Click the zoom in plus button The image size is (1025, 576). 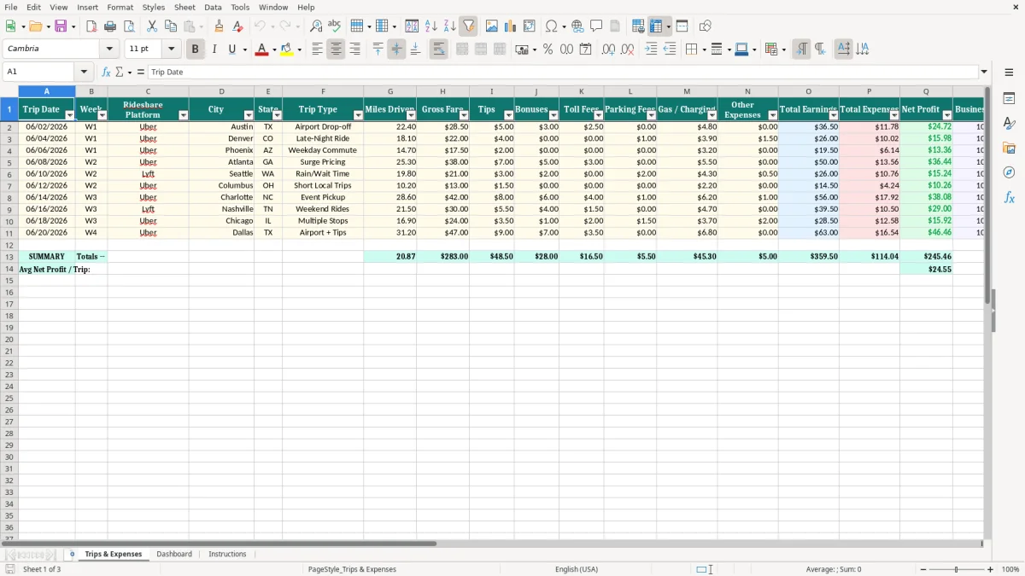coord(990,569)
